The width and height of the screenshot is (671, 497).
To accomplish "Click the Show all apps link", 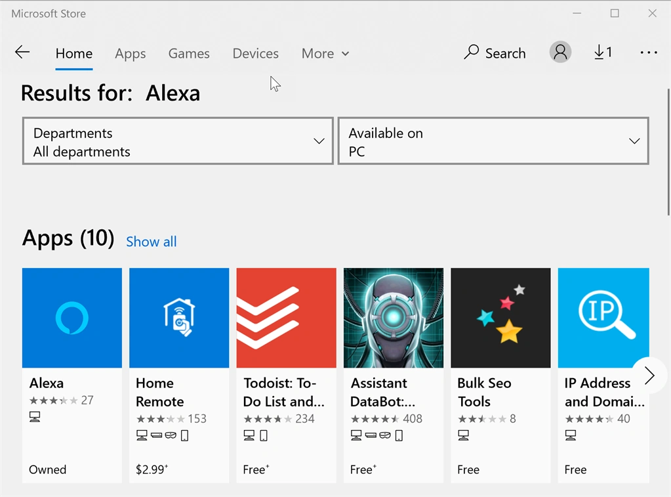I will pyautogui.click(x=151, y=242).
